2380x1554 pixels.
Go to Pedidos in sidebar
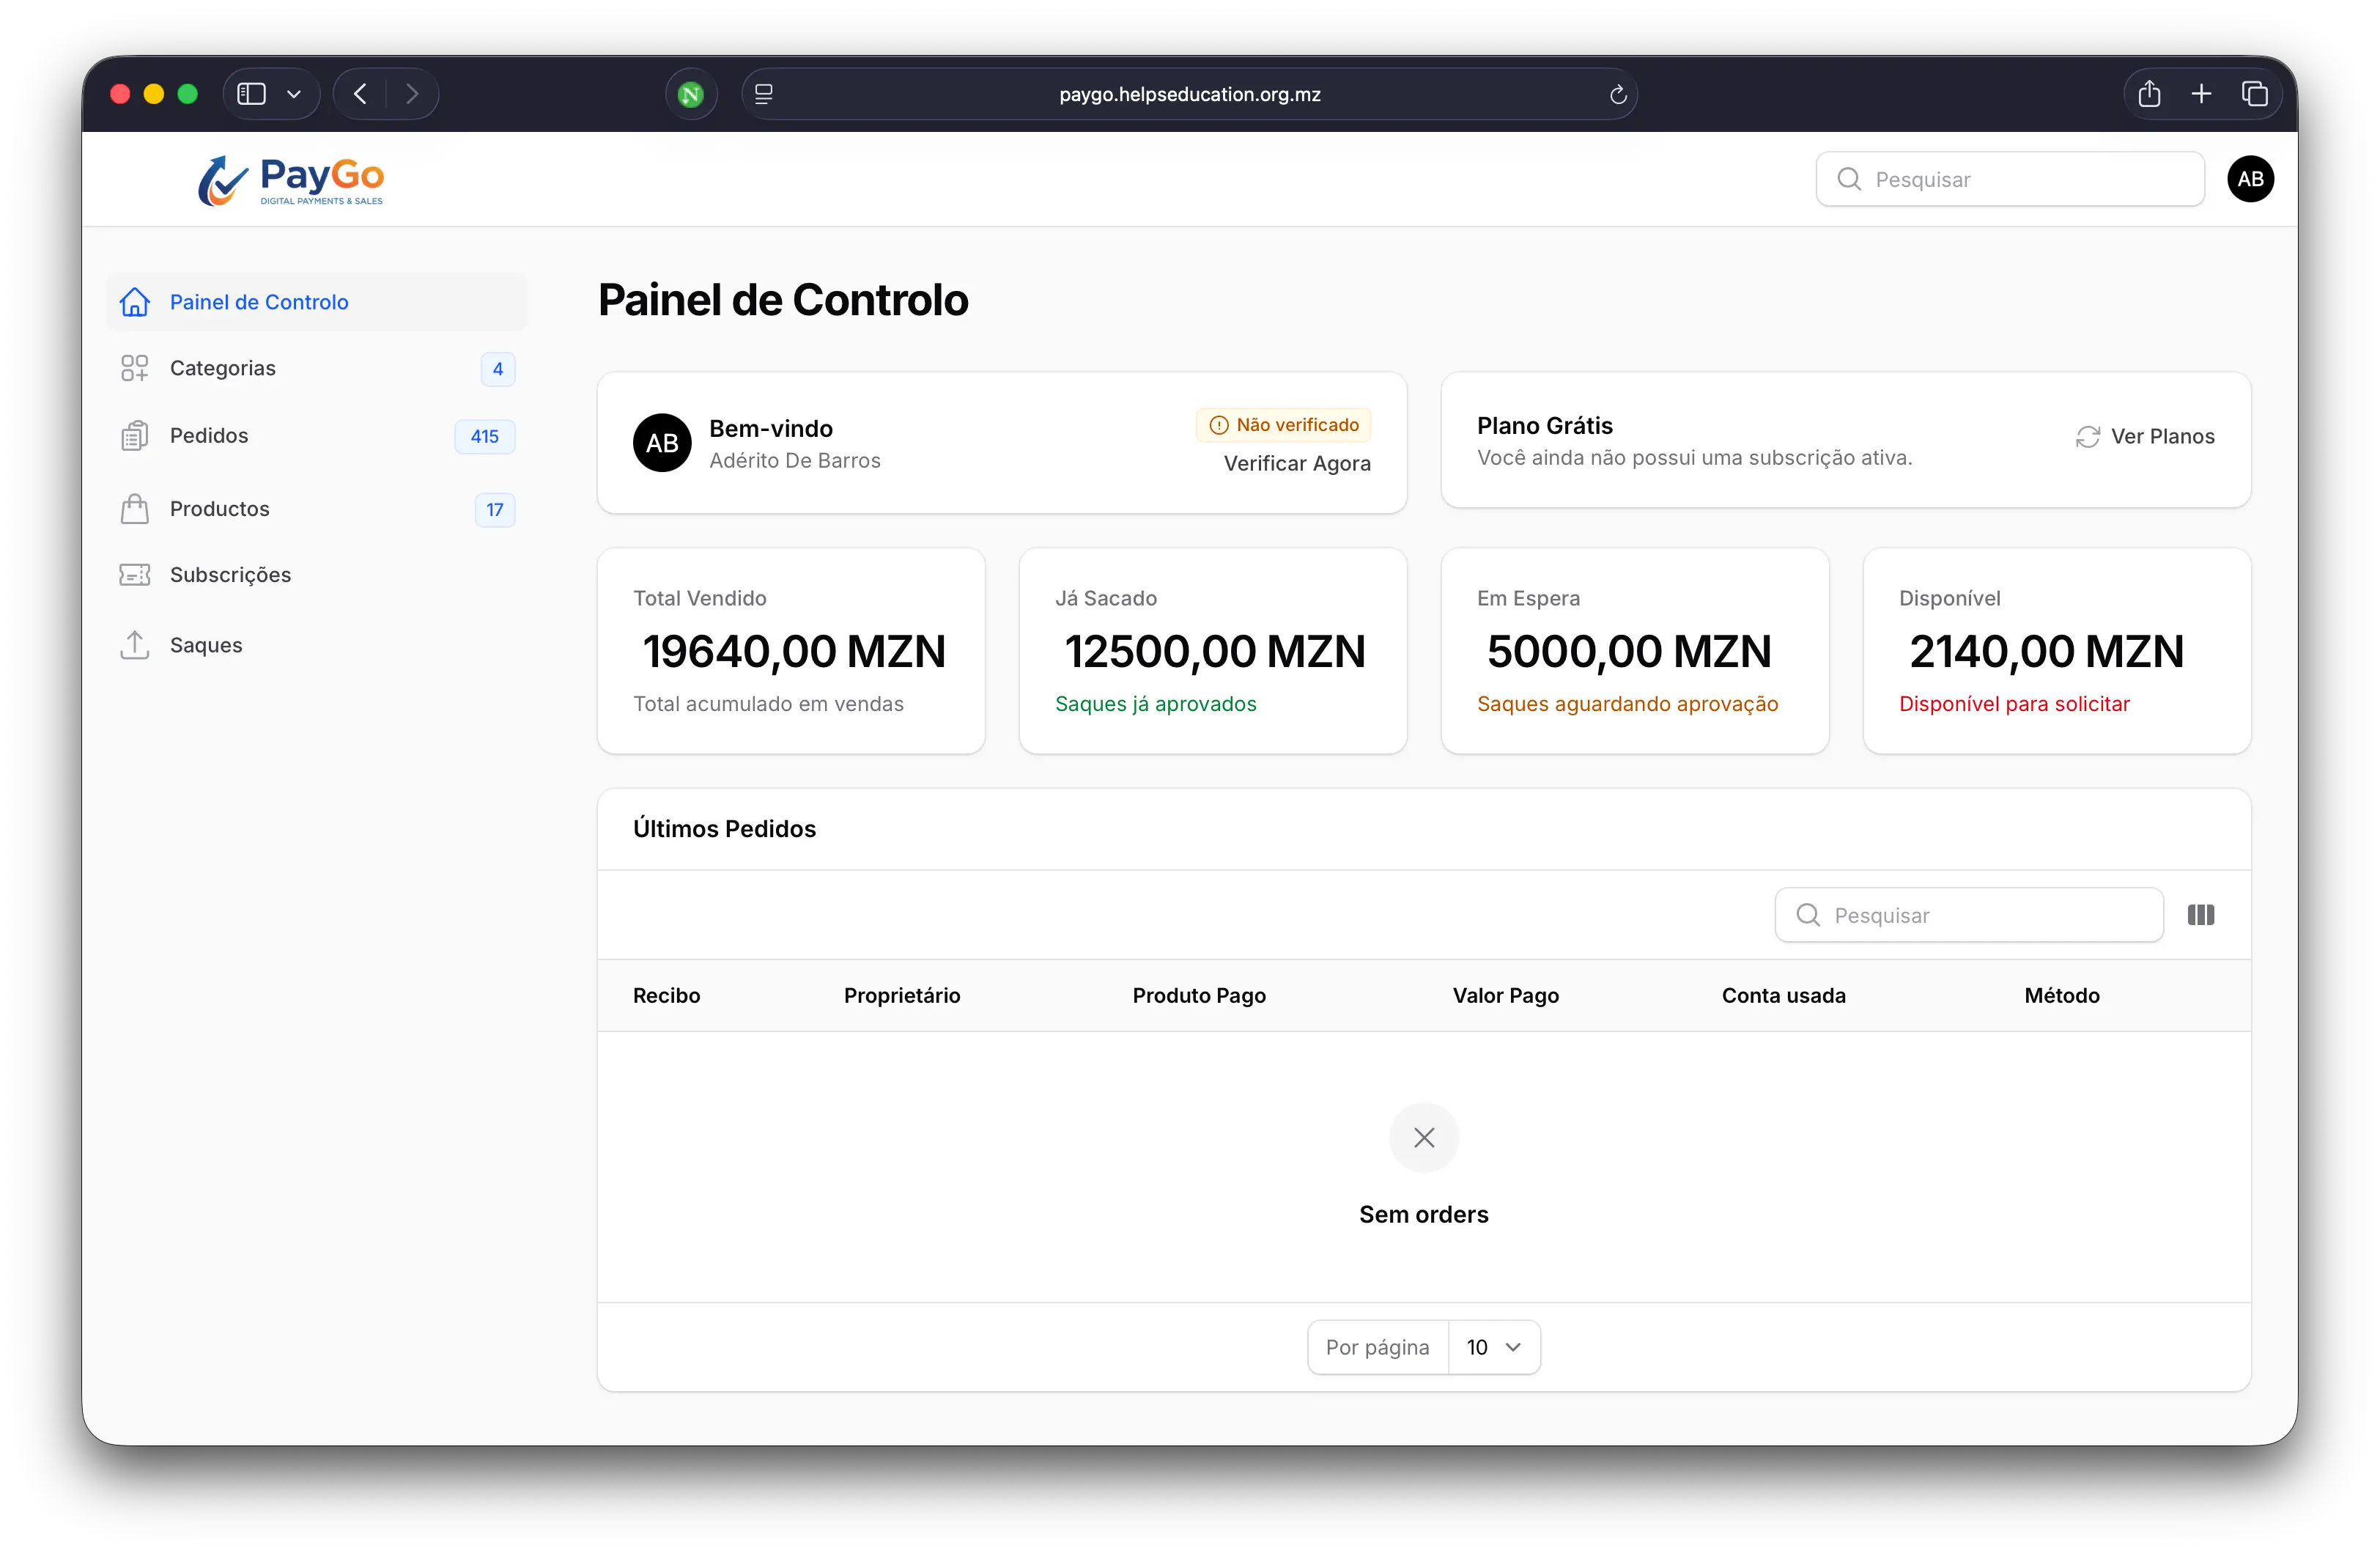pos(209,435)
